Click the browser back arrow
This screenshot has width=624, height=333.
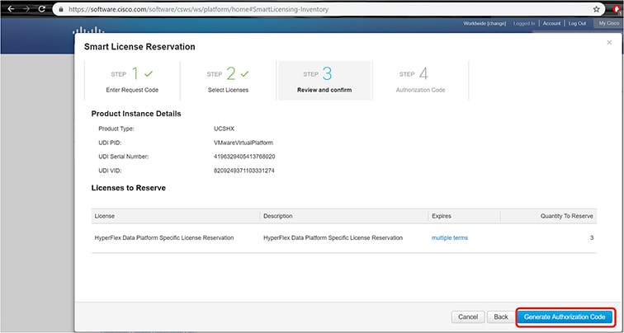point(11,9)
